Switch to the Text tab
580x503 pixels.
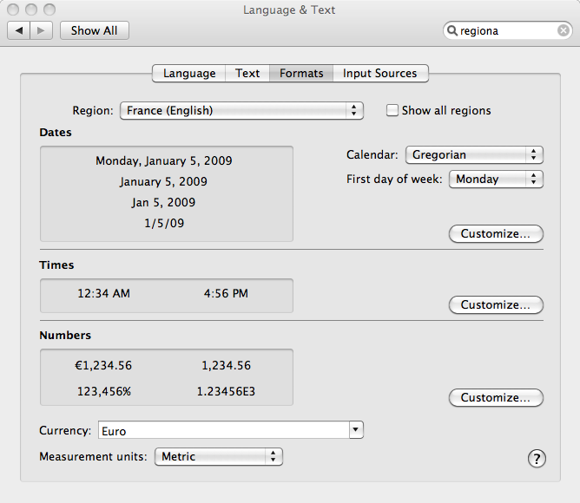(x=247, y=73)
